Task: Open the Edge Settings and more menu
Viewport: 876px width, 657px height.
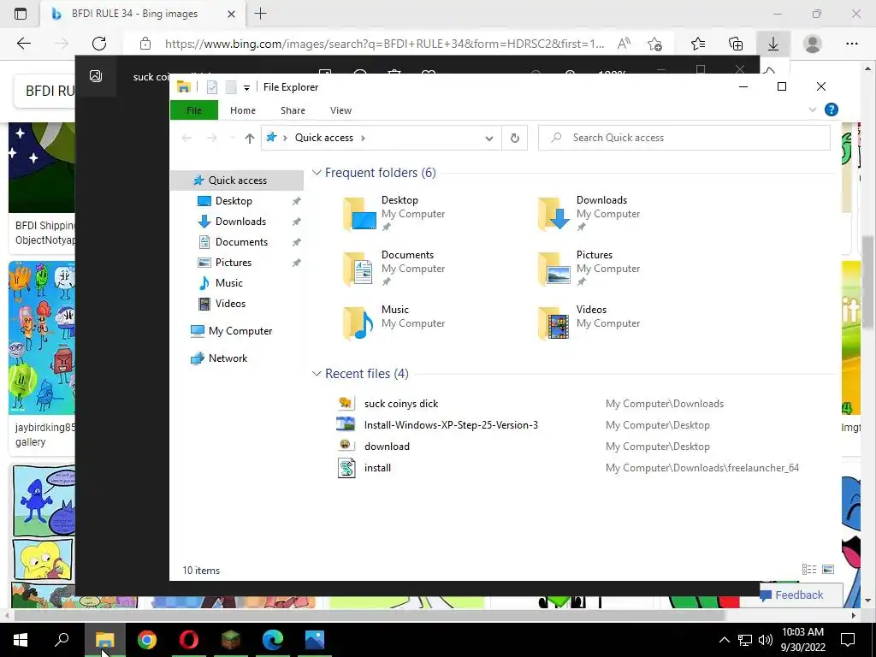Action: tap(851, 44)
